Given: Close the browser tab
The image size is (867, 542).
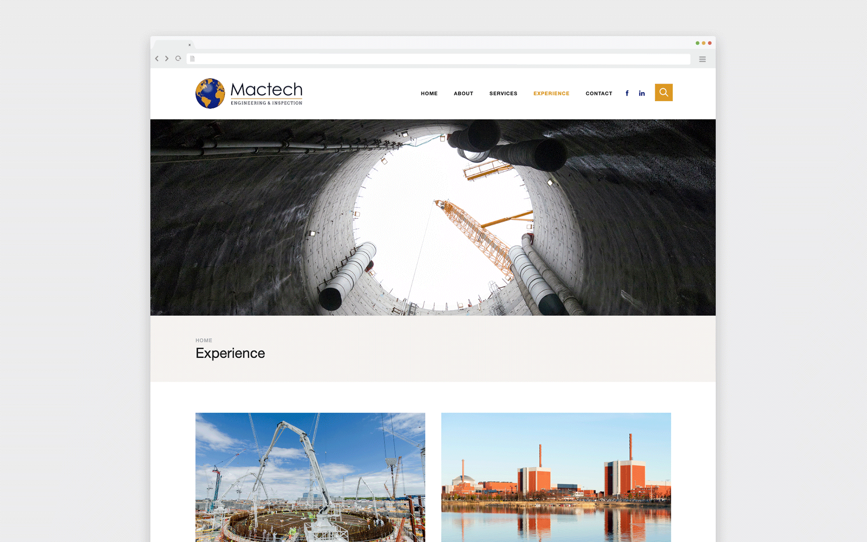Looking at the screenshot, I should click(190, 45).
